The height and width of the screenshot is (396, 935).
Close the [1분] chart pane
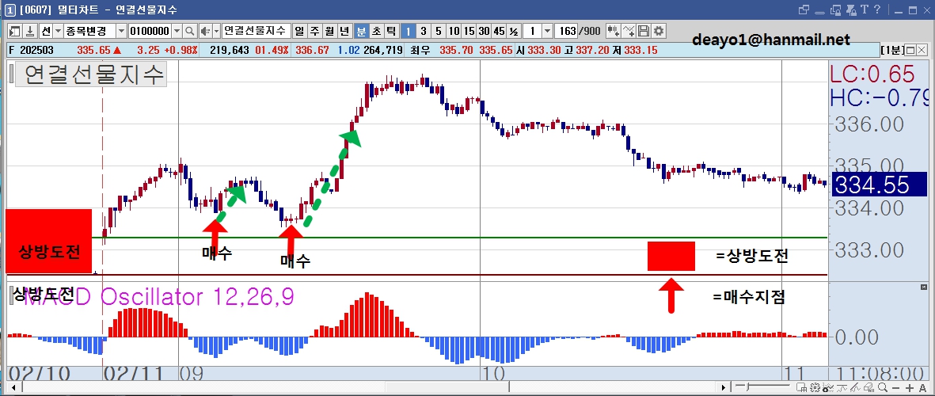click(x=922, y=50)
